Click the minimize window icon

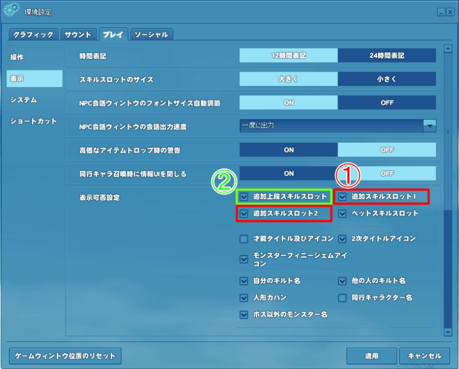point(440,11)
